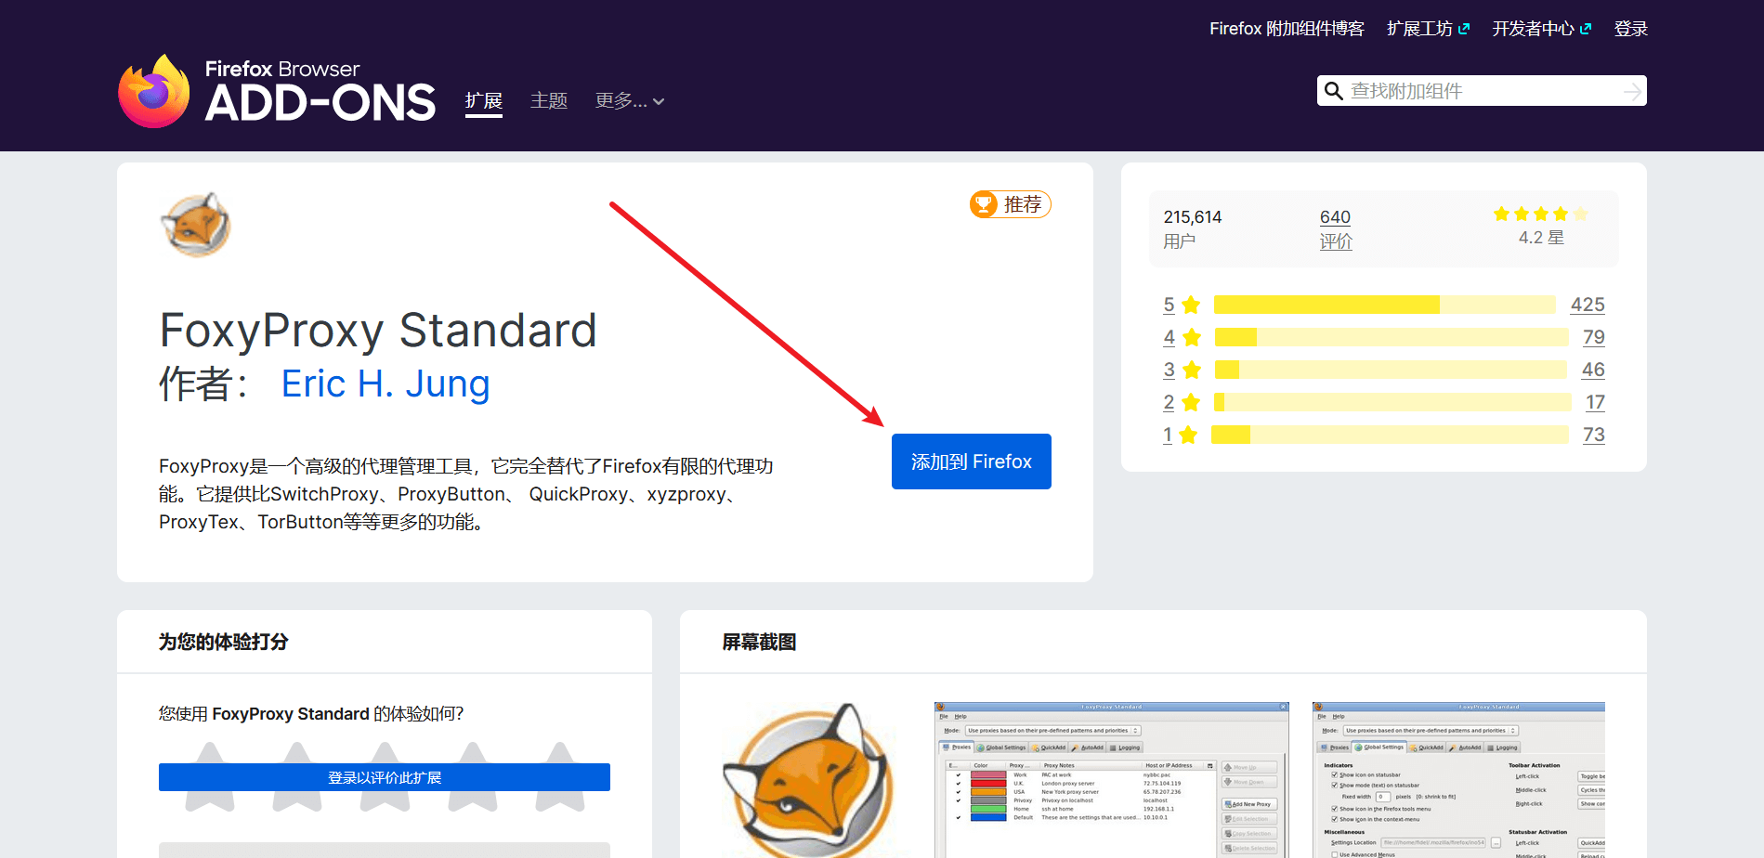Focus the 查找附加组件 search field
Image resolution: width=1764 pixels, height=858 pixels.
(1482, 91)
